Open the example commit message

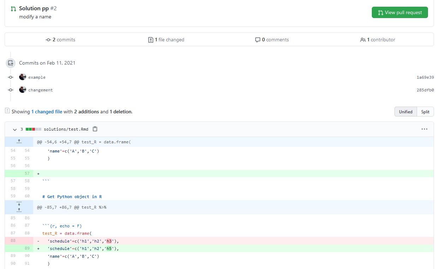point(37,77)
